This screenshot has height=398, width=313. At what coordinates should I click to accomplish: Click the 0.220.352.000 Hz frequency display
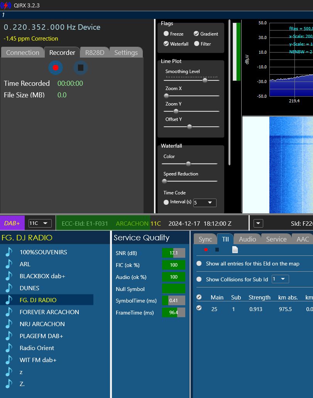pyautogui.click(x=52, y=27)
